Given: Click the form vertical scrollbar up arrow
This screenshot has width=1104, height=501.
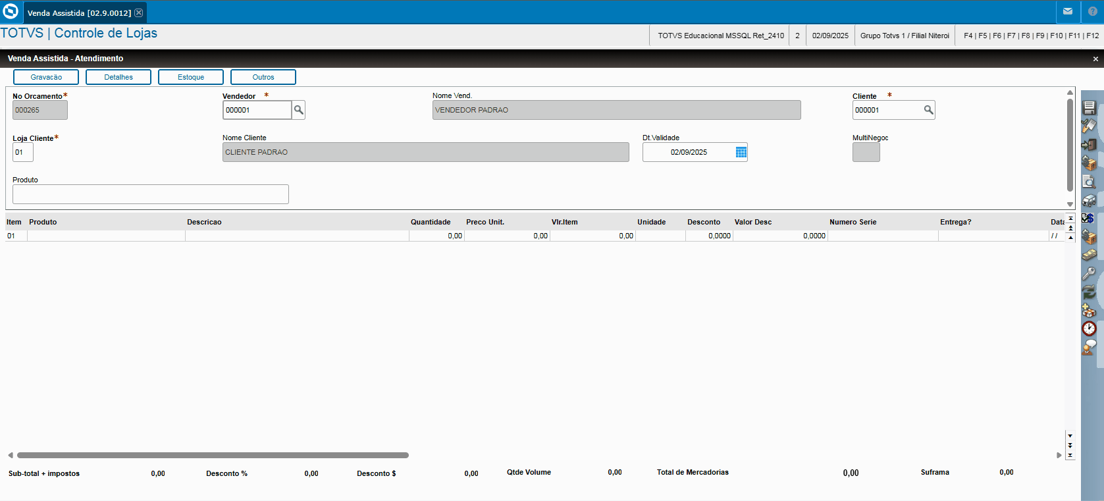Looking at the screenshot, I should [x=1070, y=93].
